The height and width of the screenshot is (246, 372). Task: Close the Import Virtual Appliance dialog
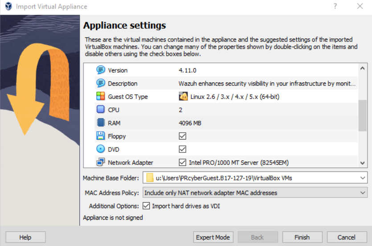(360, 6)
